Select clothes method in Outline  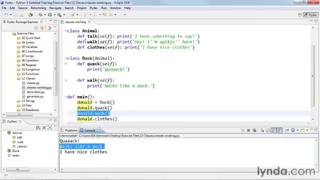click(x=22, y=146)
